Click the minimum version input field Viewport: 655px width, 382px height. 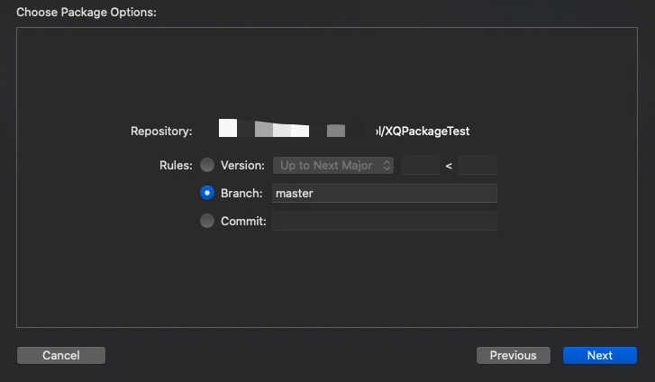point(420,165)
